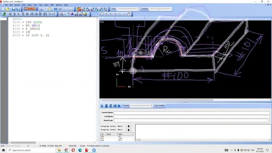Click the Paste clipboard icon

point(50,9)
